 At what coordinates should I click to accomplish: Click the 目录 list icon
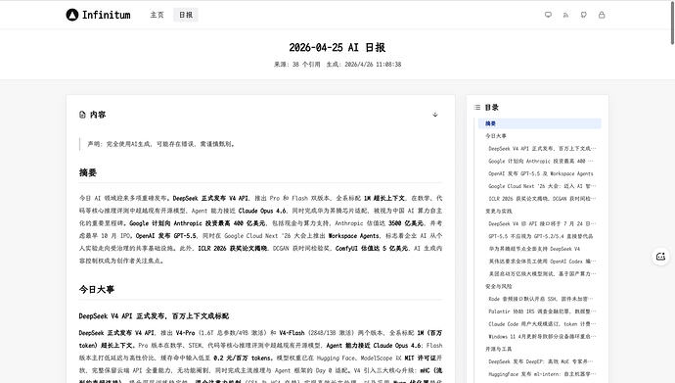coord(477,108)
